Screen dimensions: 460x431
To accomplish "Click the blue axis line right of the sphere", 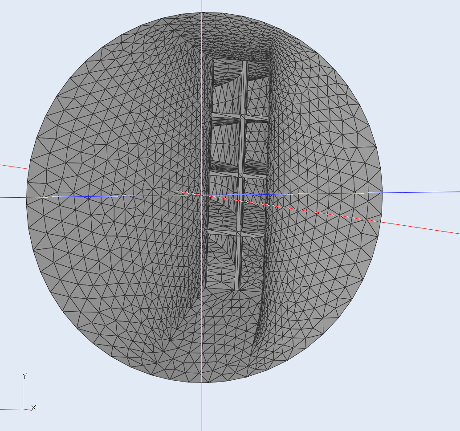I will point(423,192).
